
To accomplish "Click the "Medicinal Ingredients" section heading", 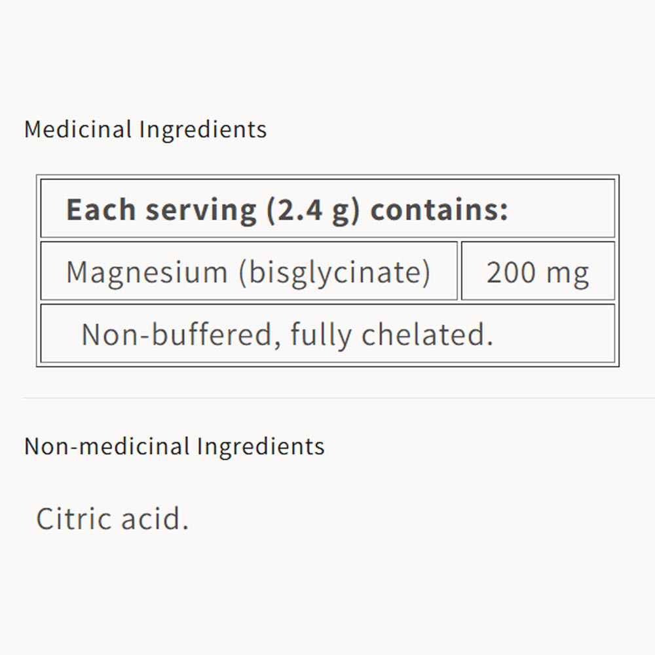I will point(145,129).
